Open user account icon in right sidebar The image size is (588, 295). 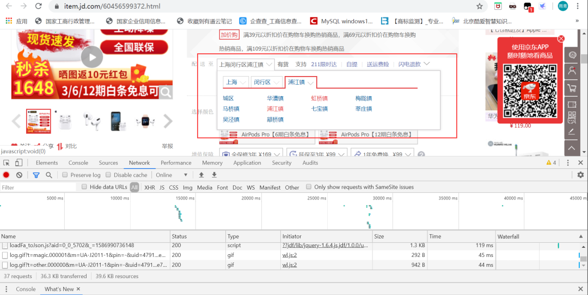point(572,71)
